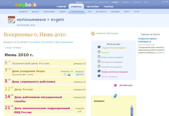Go to фото section
Screen dimensions: 169x116
coord(127,12)
